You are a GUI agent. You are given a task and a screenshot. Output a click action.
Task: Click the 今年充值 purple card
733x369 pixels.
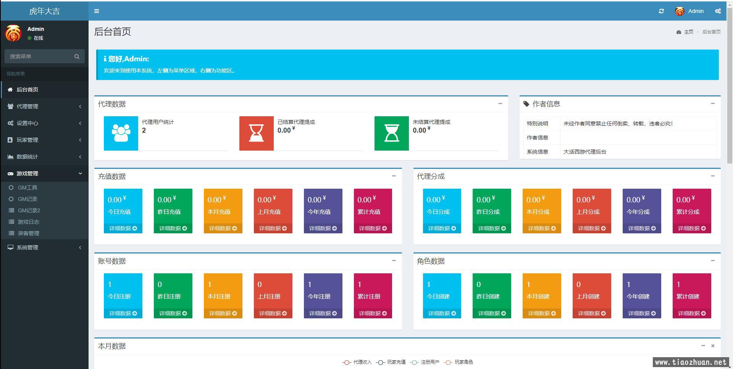(x=323, y=211)
